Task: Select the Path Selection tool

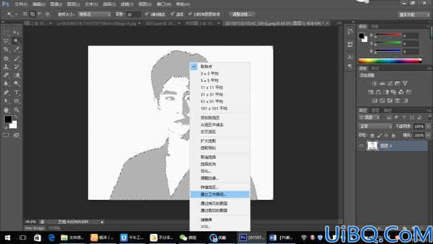Action: (6, 101)
